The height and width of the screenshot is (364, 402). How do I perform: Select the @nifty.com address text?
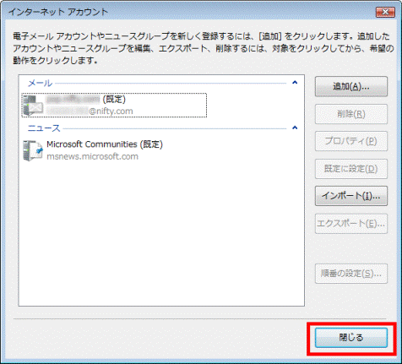pyautogui.click(x=111, y=111)
